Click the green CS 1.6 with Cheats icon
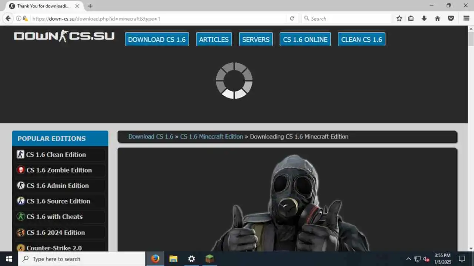Screen dimensions: 474x266 (21, 216)
